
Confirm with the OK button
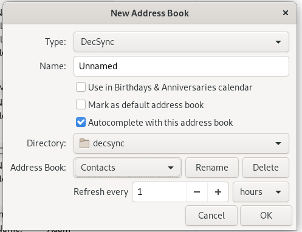coord(266,216)
